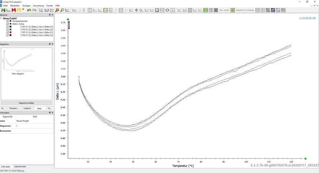
Task: Click the 'max' toolbar icon
Action: 162,10
